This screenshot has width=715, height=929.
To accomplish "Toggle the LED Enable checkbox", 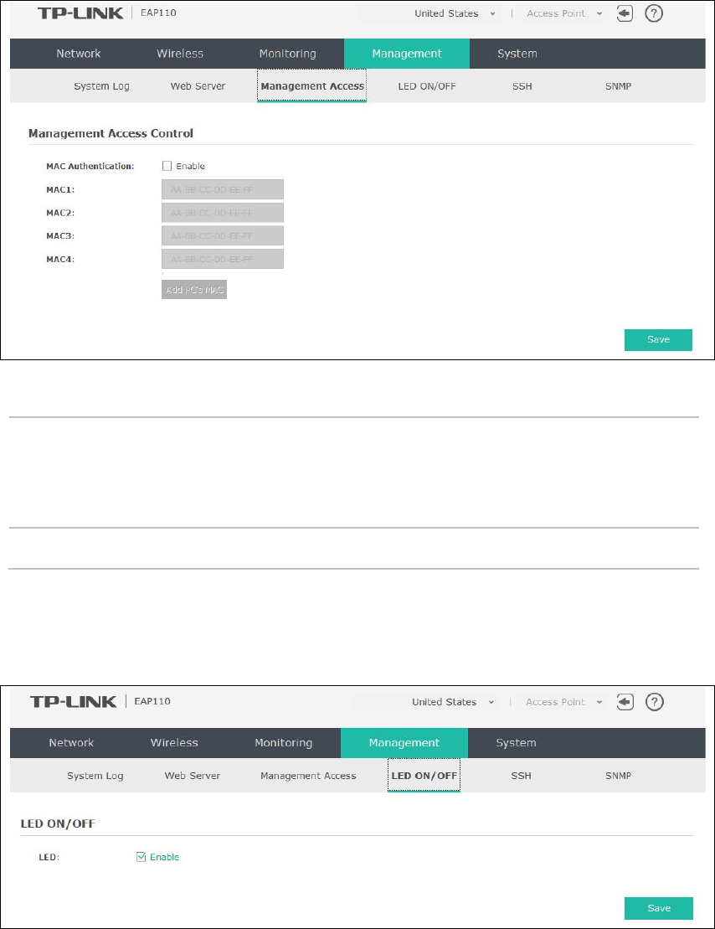I will (x=141, y=857).
